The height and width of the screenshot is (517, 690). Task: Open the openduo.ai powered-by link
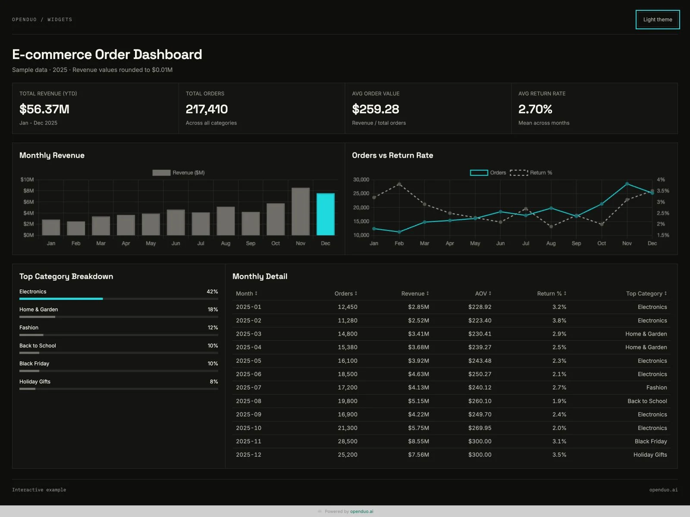point(362,511)
